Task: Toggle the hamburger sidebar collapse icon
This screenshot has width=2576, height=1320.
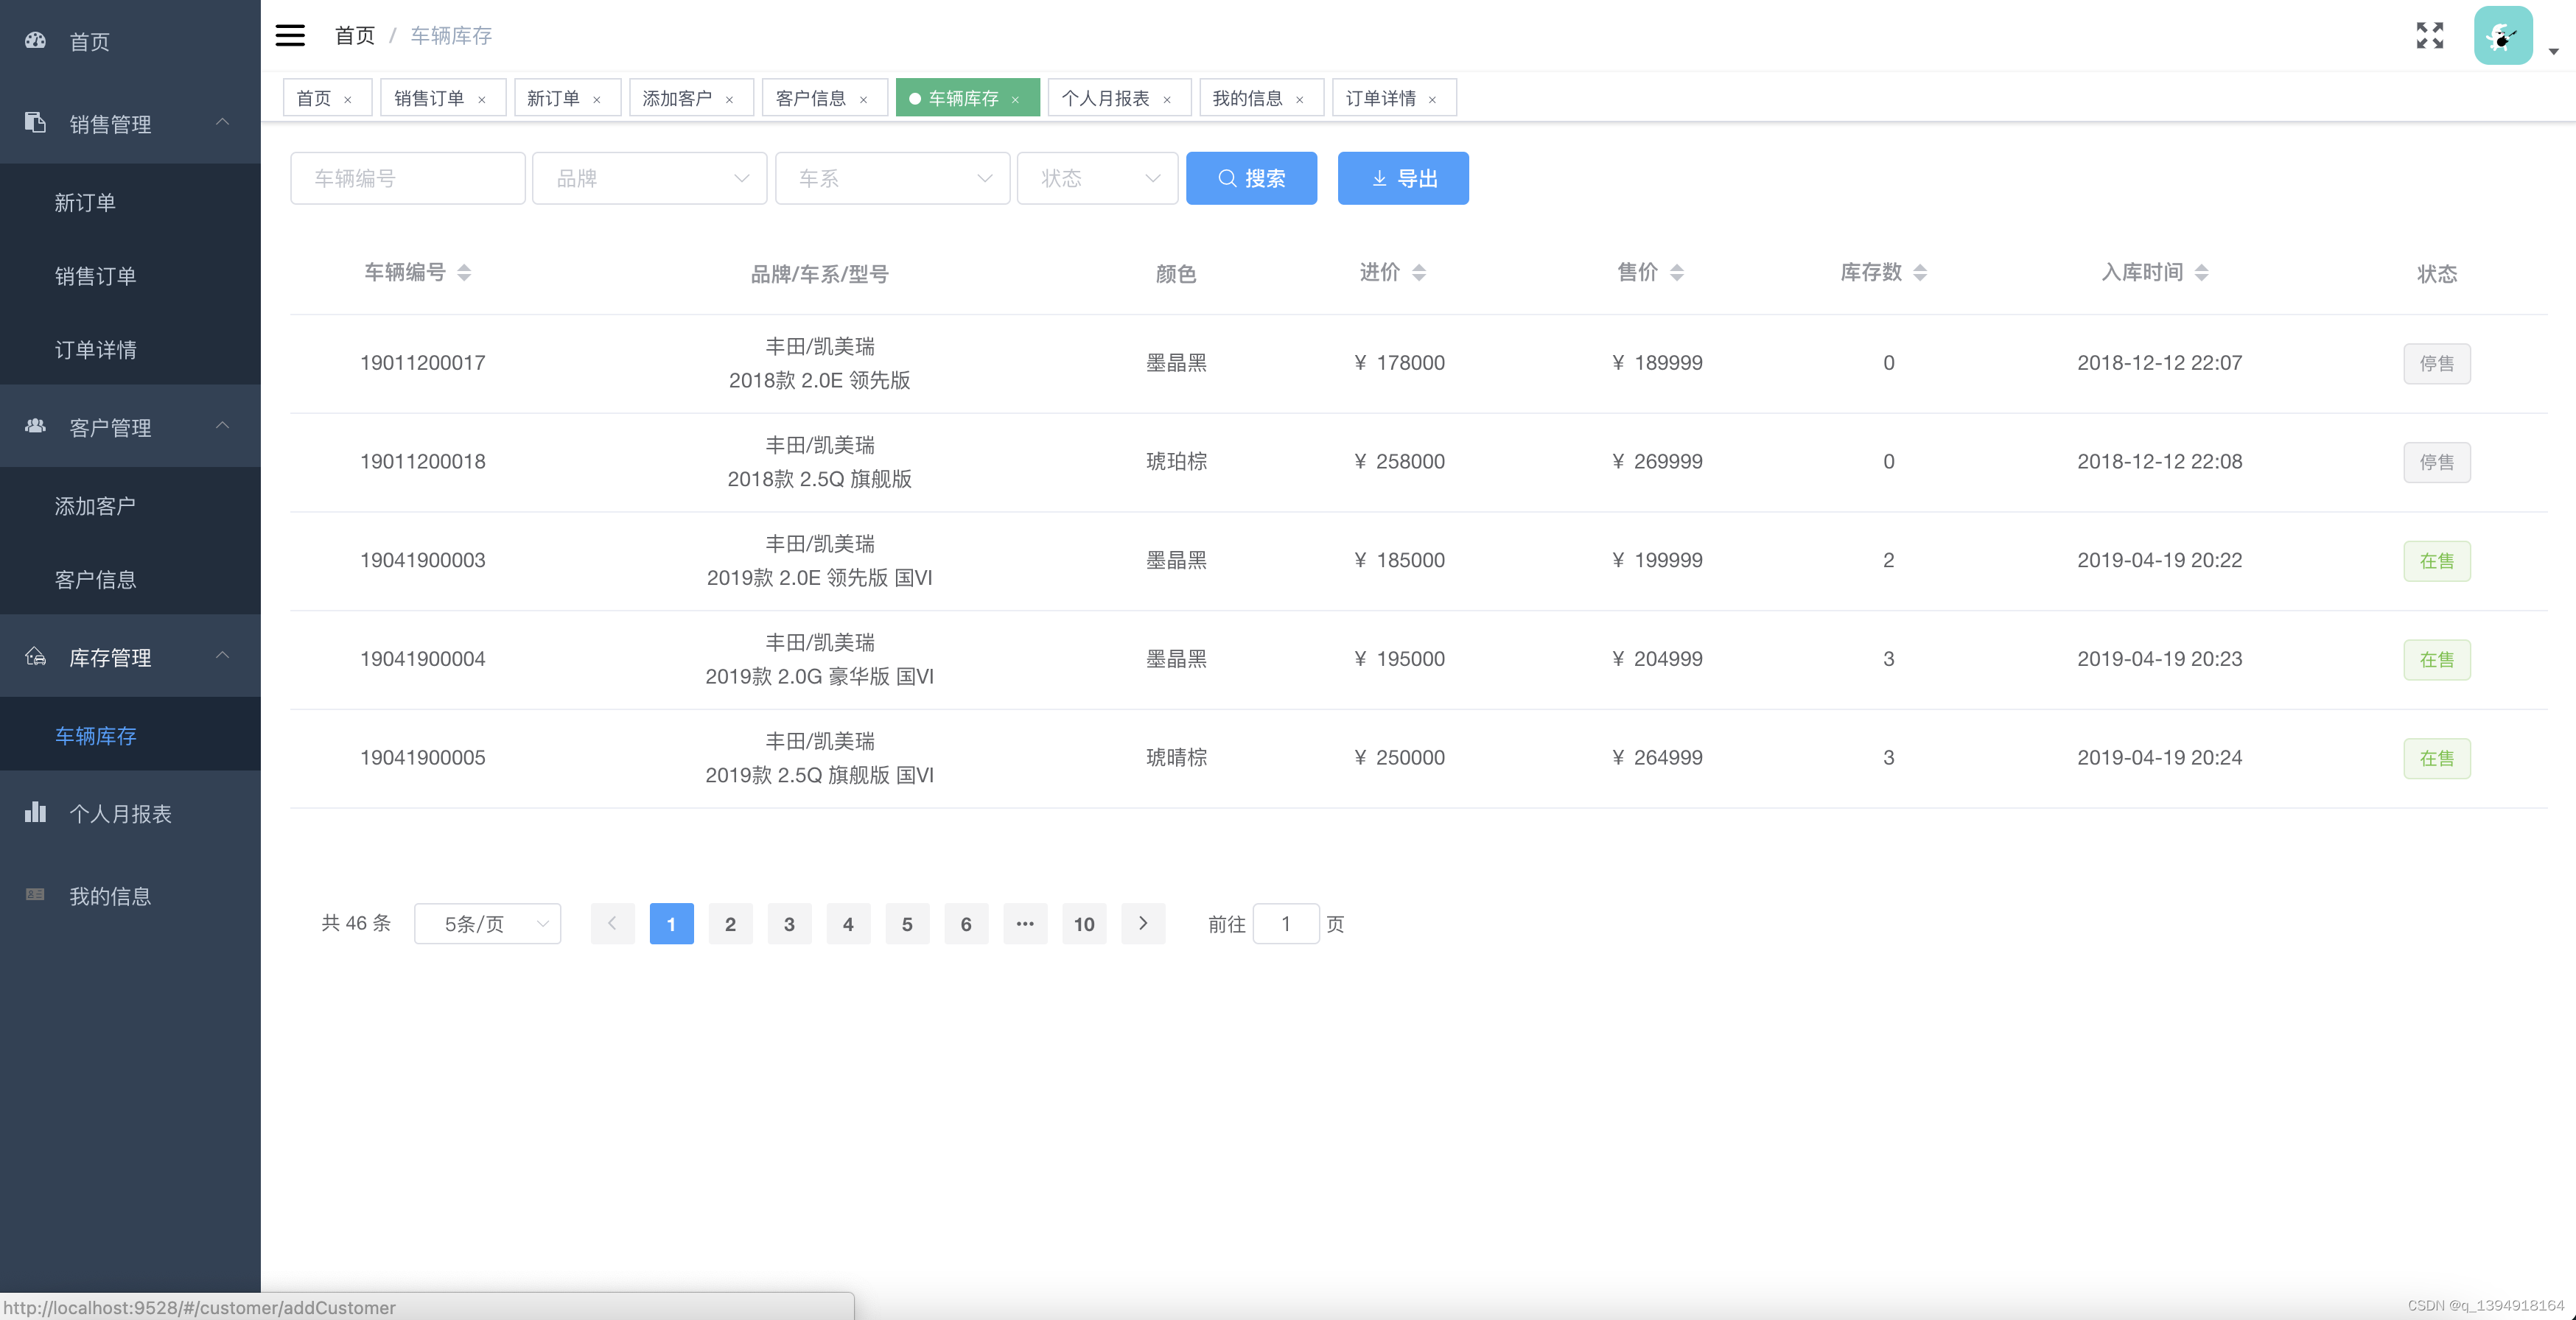Action: [x=290, y=35]
